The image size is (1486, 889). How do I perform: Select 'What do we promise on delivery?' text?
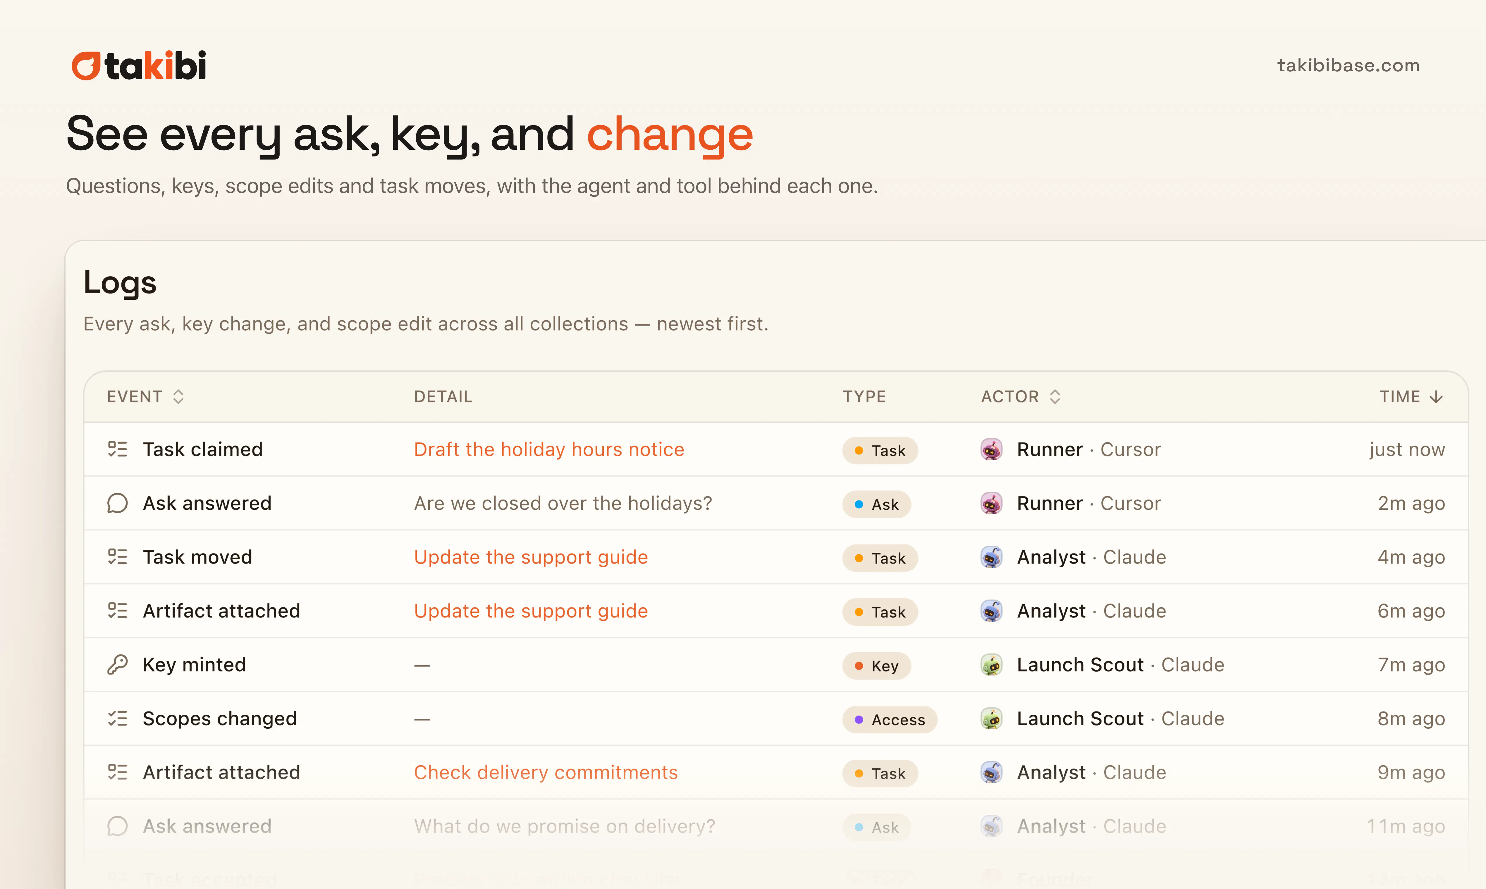tap(565, 827)
